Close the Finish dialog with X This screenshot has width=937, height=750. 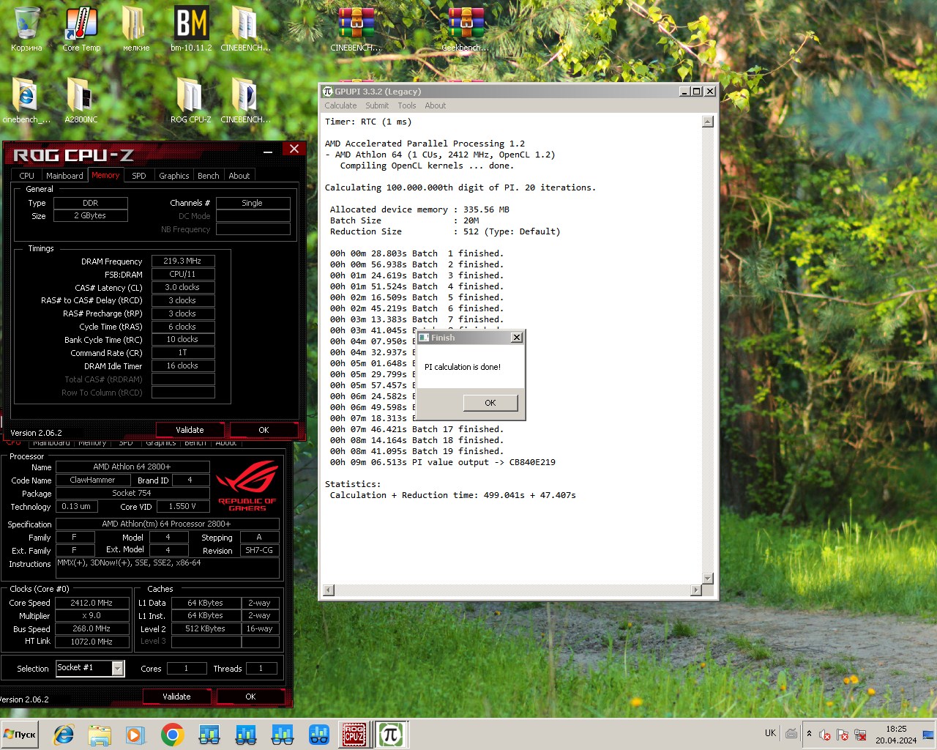516,338
